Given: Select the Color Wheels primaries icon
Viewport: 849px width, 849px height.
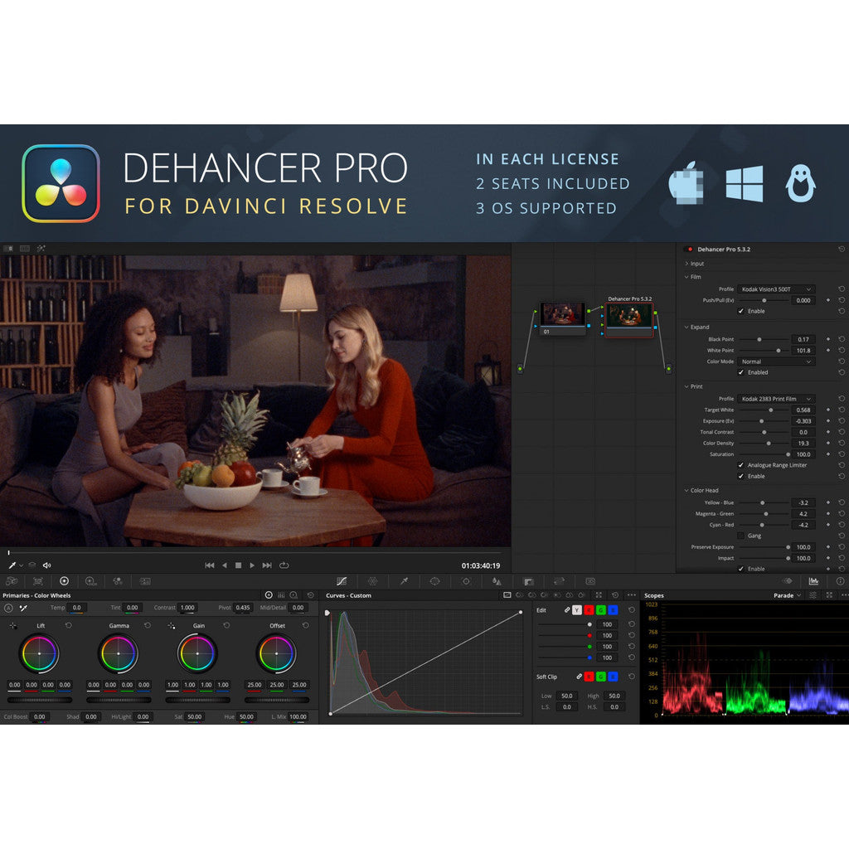Looking at the screenshot, I should [64, 581].
